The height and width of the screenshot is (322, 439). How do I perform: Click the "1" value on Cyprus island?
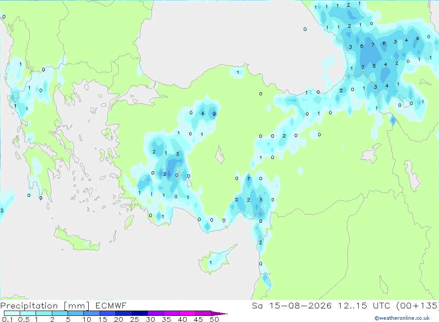click(x=211, y=263)
